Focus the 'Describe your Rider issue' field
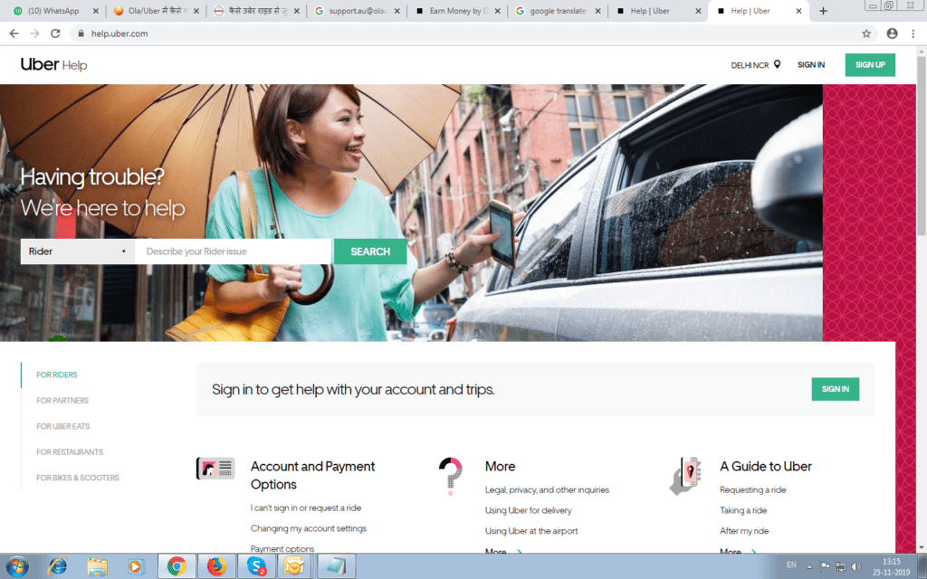 point(233,252)
